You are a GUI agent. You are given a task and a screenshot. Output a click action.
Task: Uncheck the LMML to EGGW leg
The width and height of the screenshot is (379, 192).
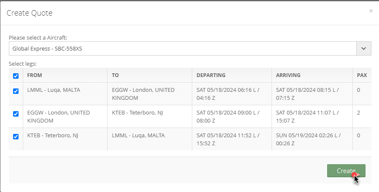coord(16,91)
